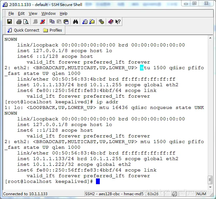Viewport: 216px width, 199px height.
Task: Open Print Preview from the toolbar
Action: click(x=26, y=22)
